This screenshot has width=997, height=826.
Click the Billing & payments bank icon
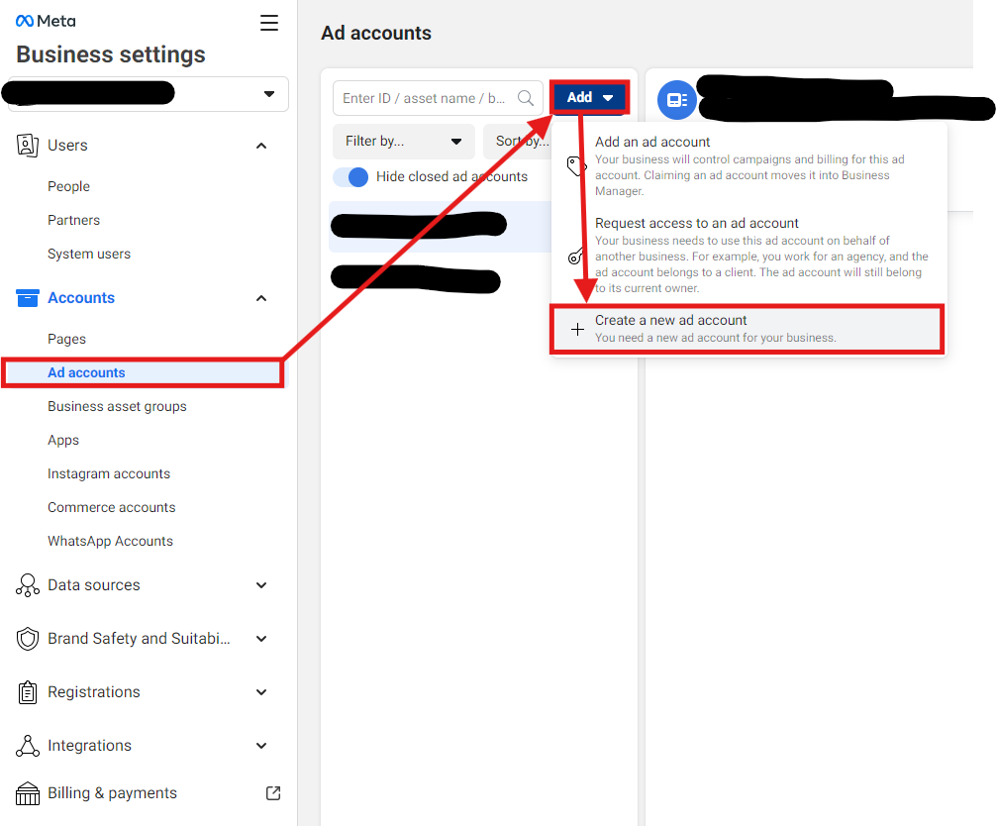(x=28, y=793)
